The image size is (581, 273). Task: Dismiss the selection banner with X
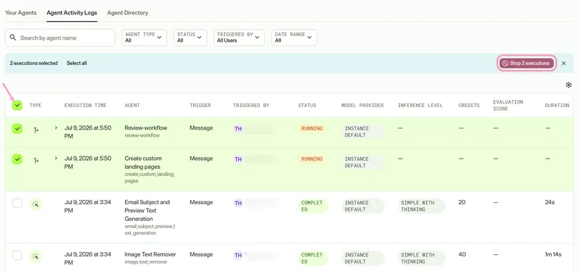point(564,63)
